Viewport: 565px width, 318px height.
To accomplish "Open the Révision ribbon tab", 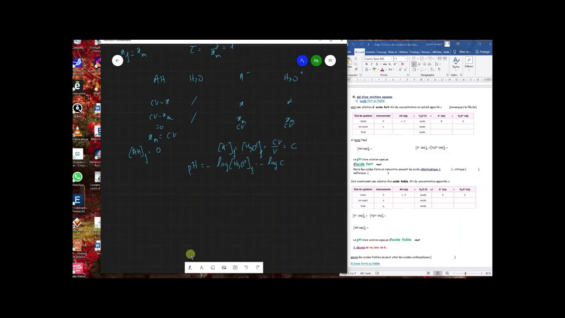I will tap(426, 52).
